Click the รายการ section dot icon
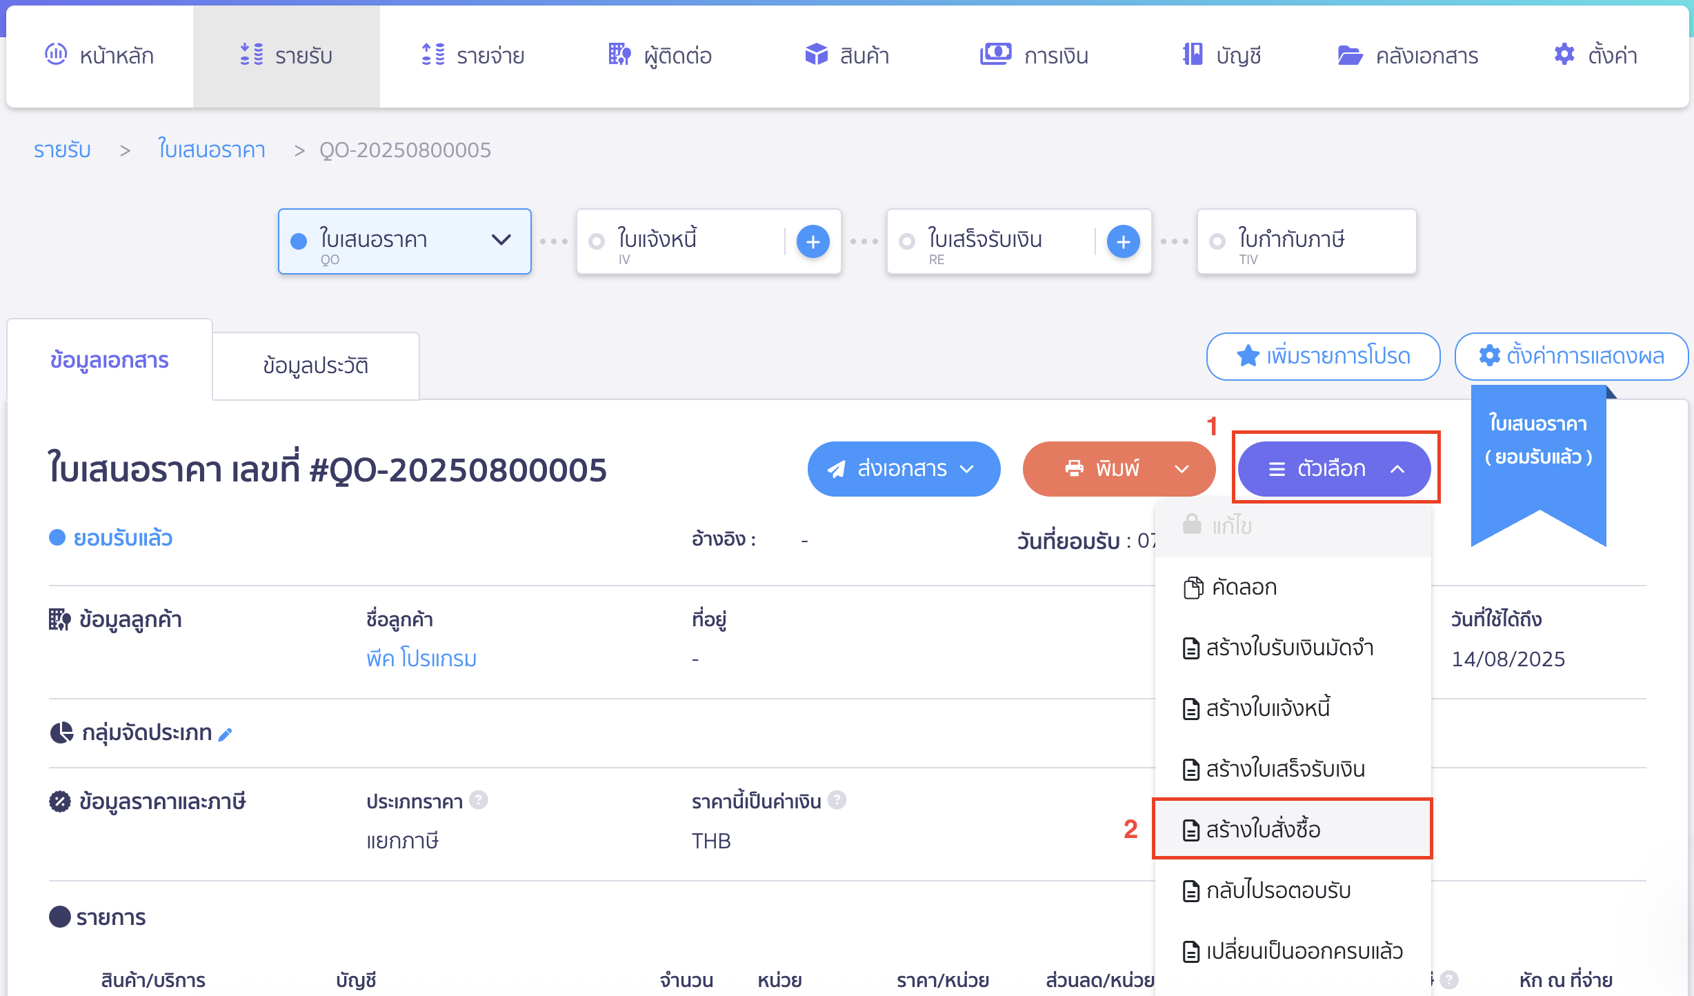The width and height of the screenshot is (1694, 996). (x=60, y=917)
